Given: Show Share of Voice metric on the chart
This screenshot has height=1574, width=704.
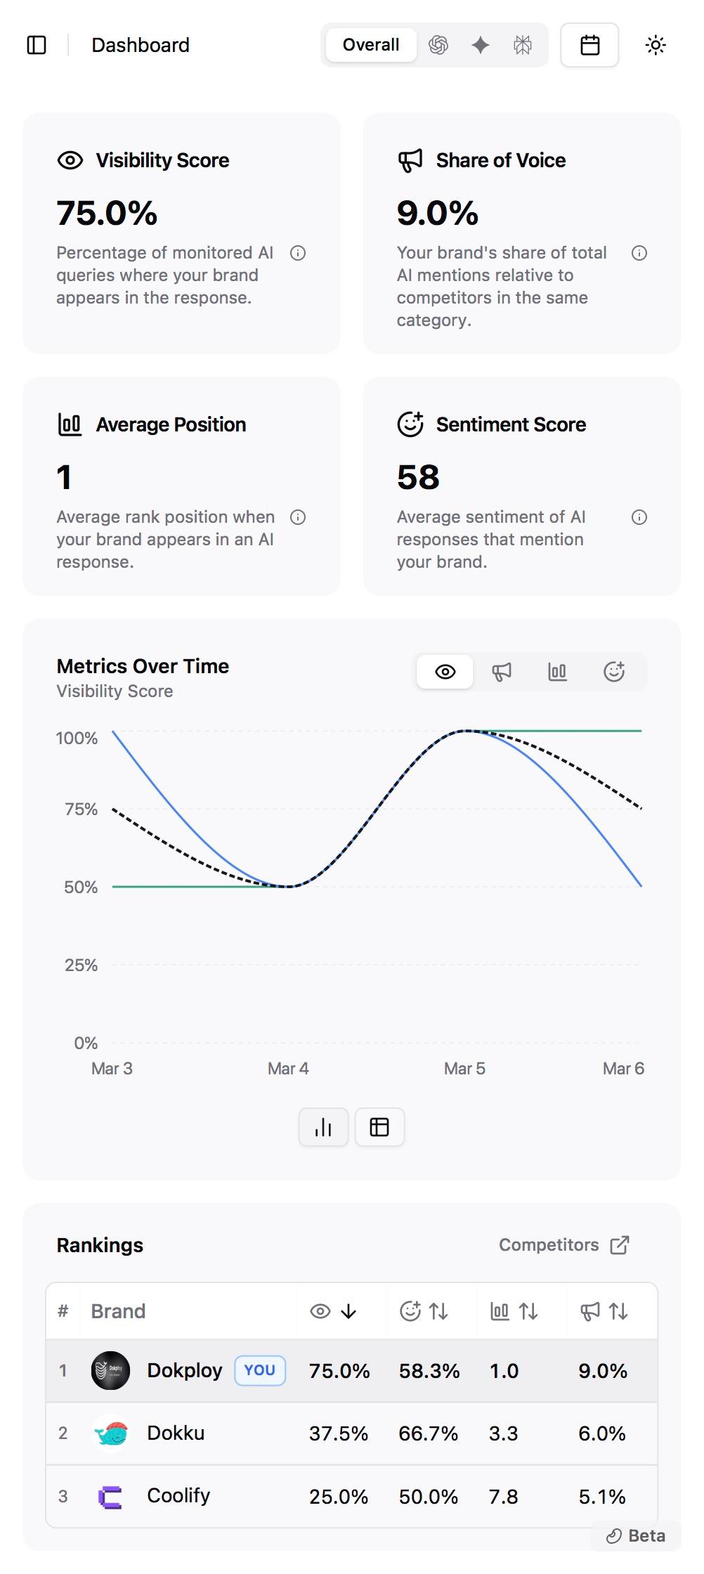Looking at the screenshot, I should tap(501, 671).
